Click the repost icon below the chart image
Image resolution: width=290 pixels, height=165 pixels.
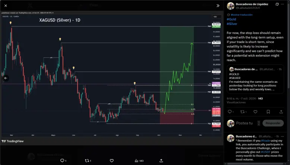coord(87,161)
